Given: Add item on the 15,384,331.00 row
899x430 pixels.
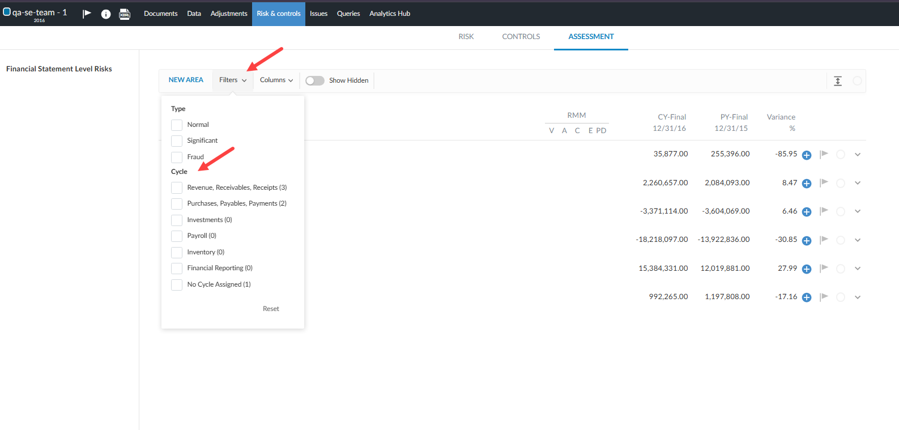Looking at the screenshot, I should [x=807, y=269].
